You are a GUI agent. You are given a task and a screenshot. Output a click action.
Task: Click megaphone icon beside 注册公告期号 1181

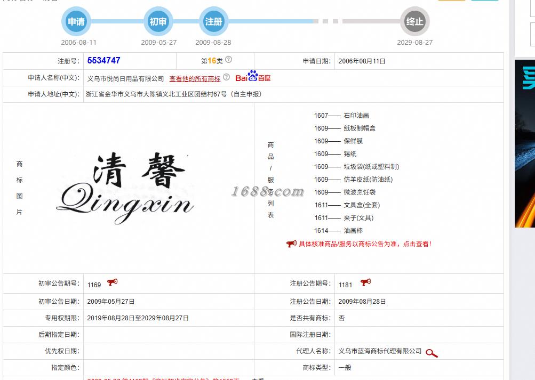click(365, 282)
